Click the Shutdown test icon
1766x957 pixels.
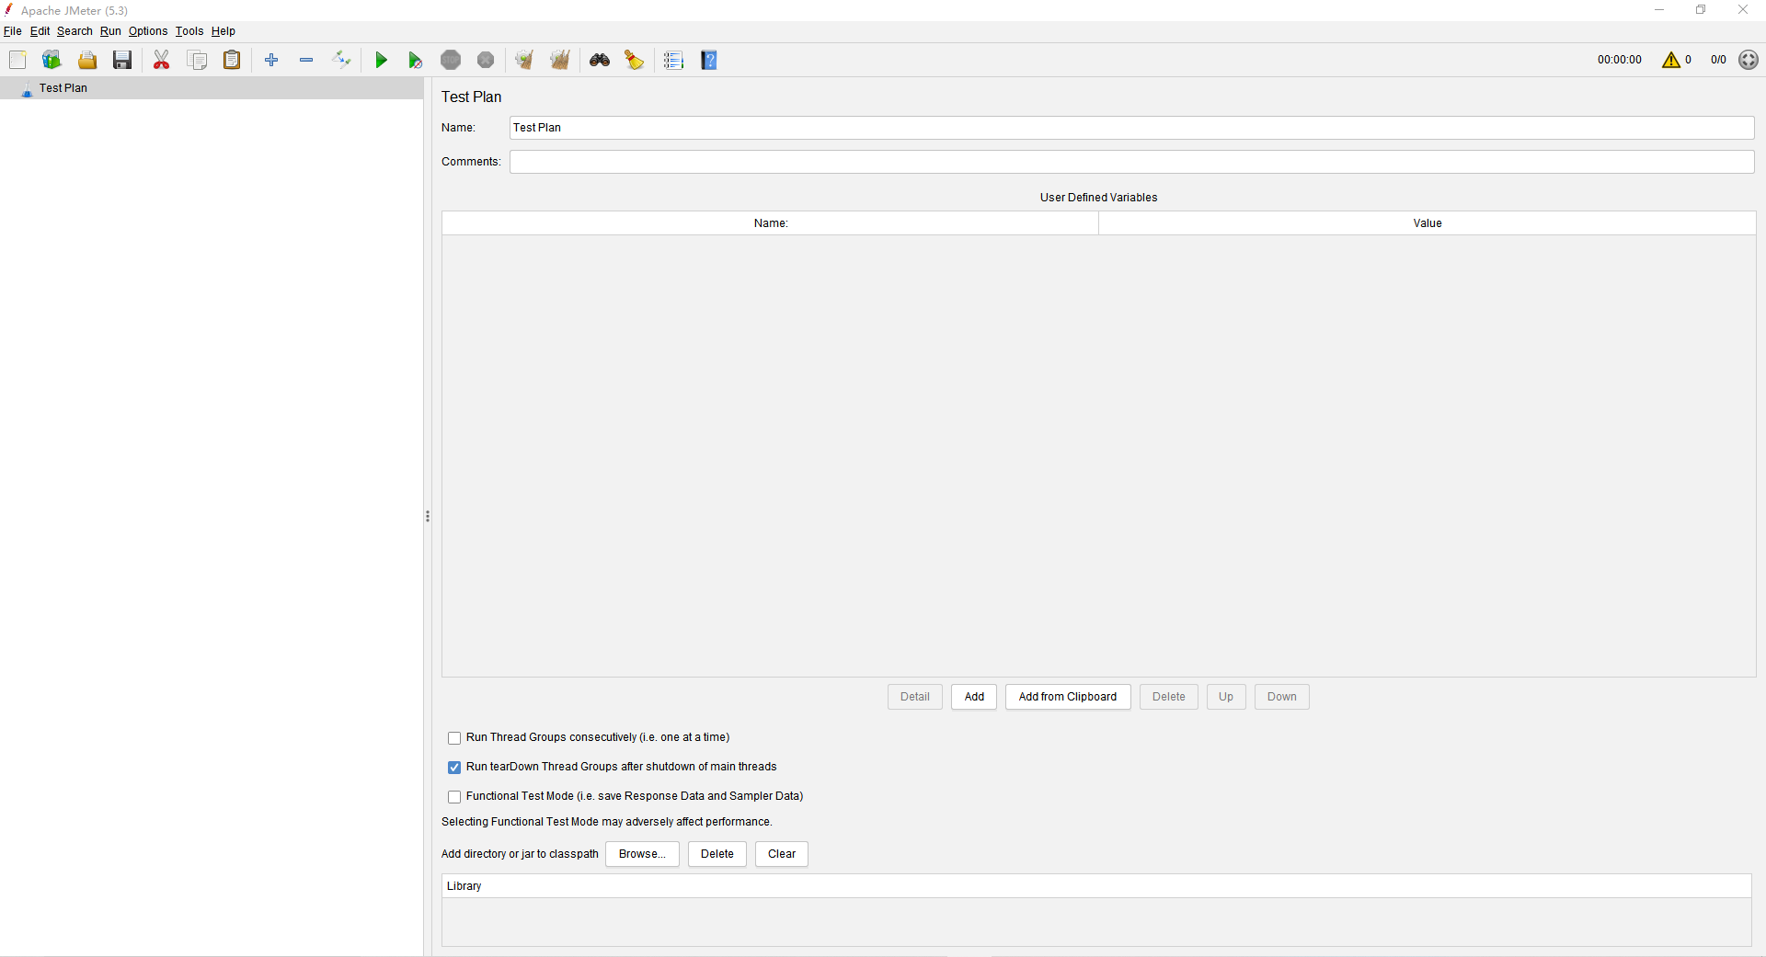coord(486,60)
